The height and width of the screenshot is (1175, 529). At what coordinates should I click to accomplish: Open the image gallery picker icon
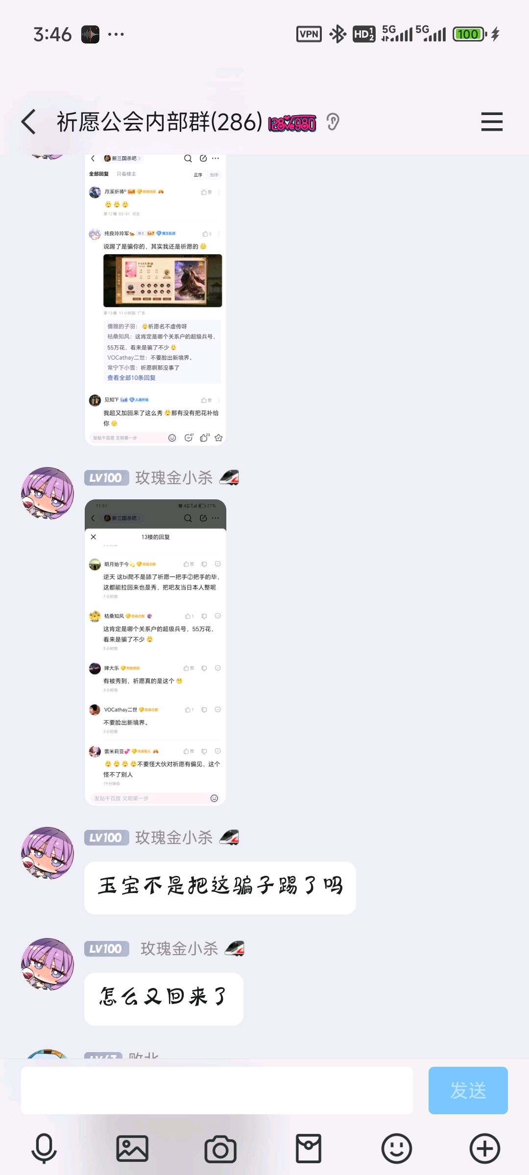point(132,1149)
